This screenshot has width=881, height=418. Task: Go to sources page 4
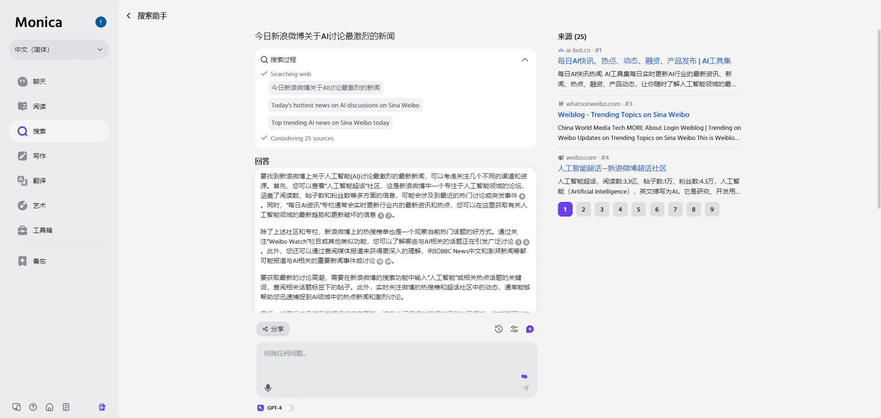point(620,209)
